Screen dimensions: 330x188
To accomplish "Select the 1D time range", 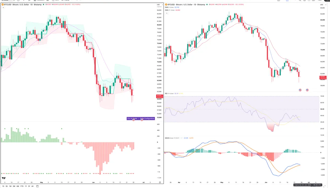I will [x=3, y=186].
